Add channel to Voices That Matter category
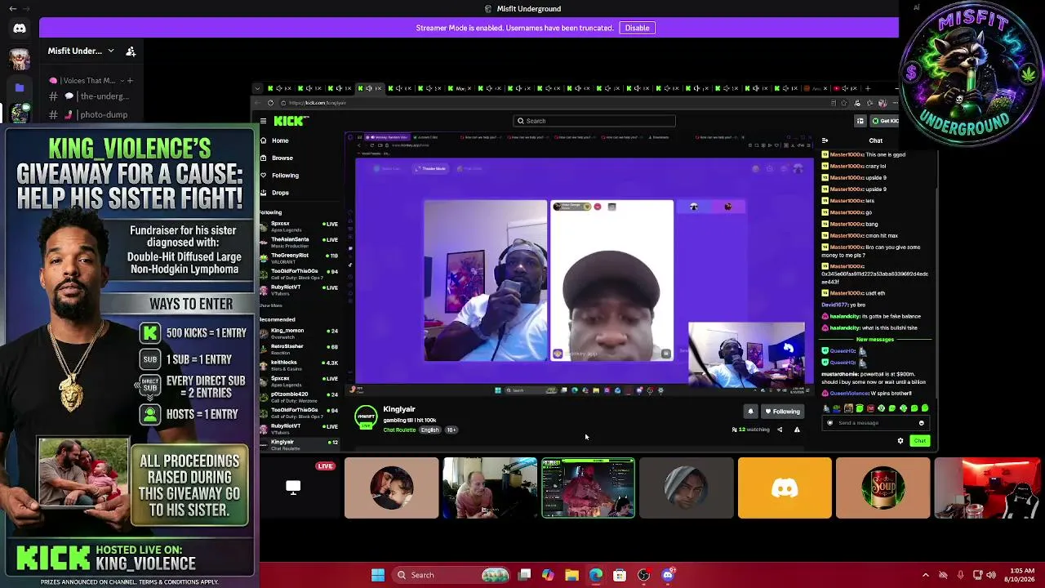 129,81
